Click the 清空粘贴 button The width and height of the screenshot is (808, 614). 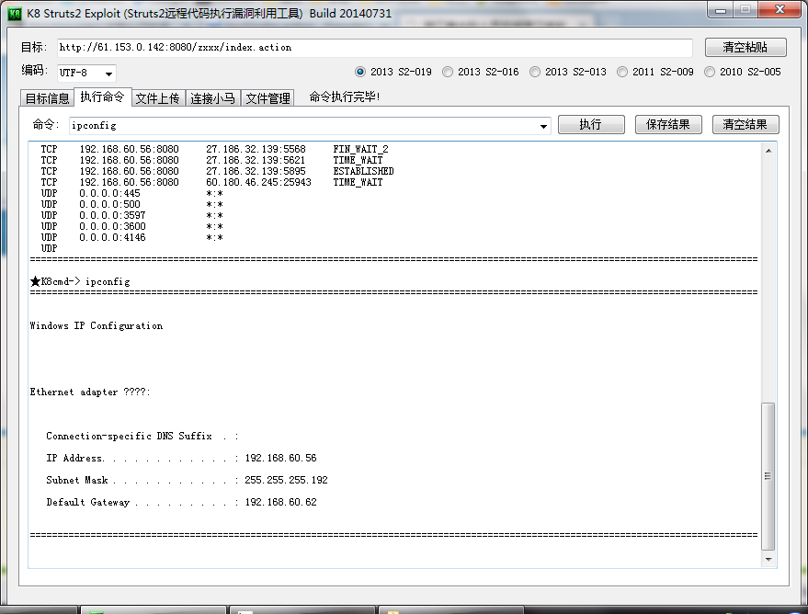[x=745, y=48]
